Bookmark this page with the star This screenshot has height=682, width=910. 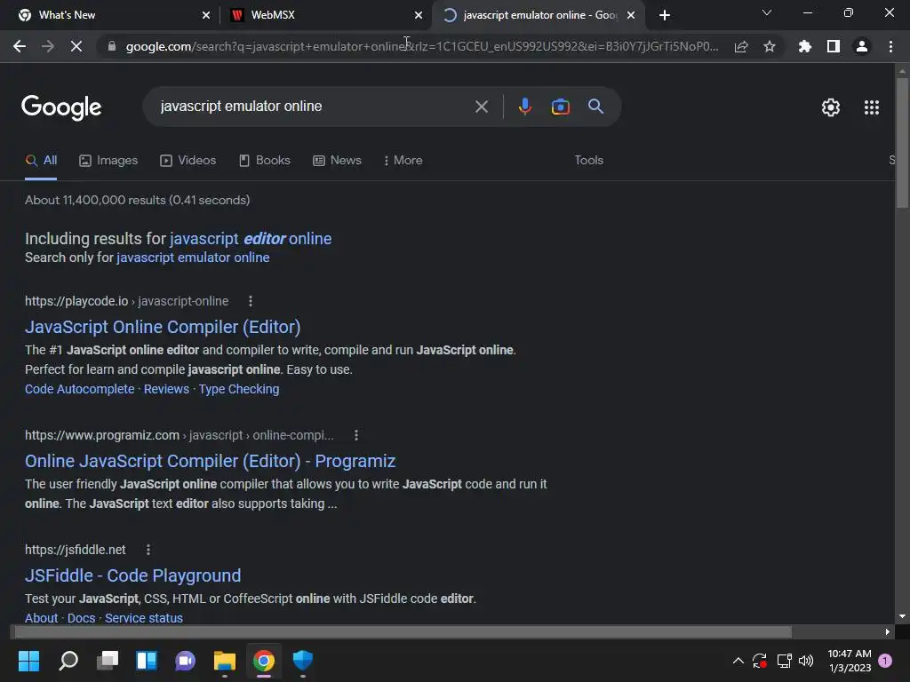pos(770,46)
